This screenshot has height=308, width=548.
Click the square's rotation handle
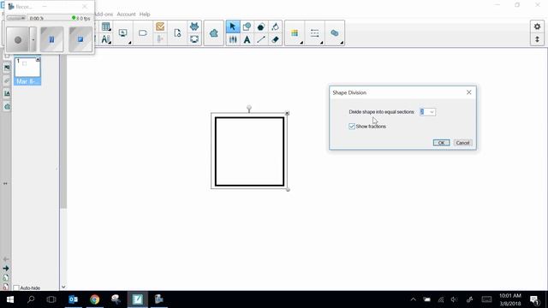pyautogui.click(x=249, y=108)
